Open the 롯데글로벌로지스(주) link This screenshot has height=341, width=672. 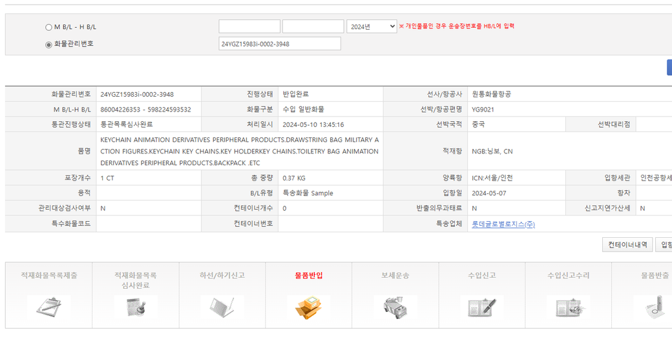503,224
